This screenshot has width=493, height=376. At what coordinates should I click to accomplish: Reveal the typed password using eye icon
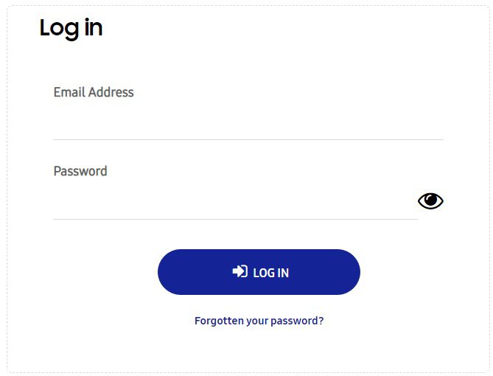click(430, 201)
